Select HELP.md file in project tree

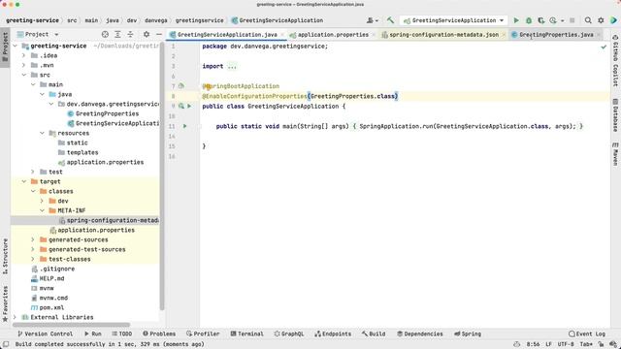click(x=51, y=278)
